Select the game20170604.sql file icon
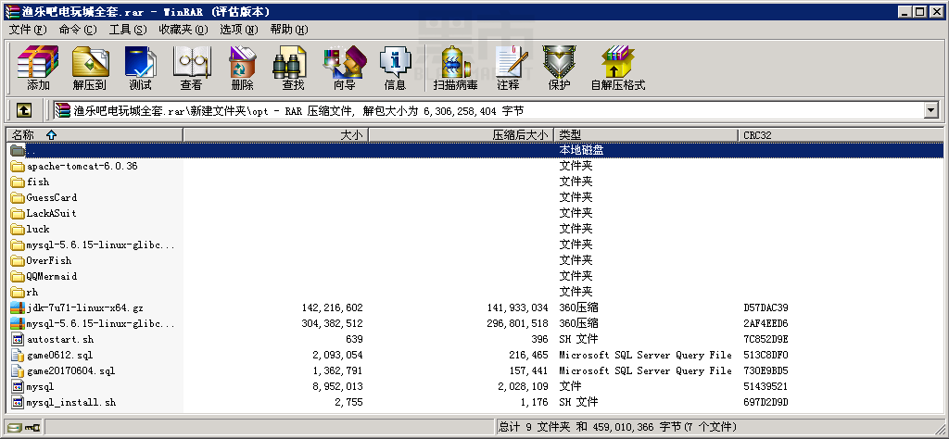 [x=18, y=370]
